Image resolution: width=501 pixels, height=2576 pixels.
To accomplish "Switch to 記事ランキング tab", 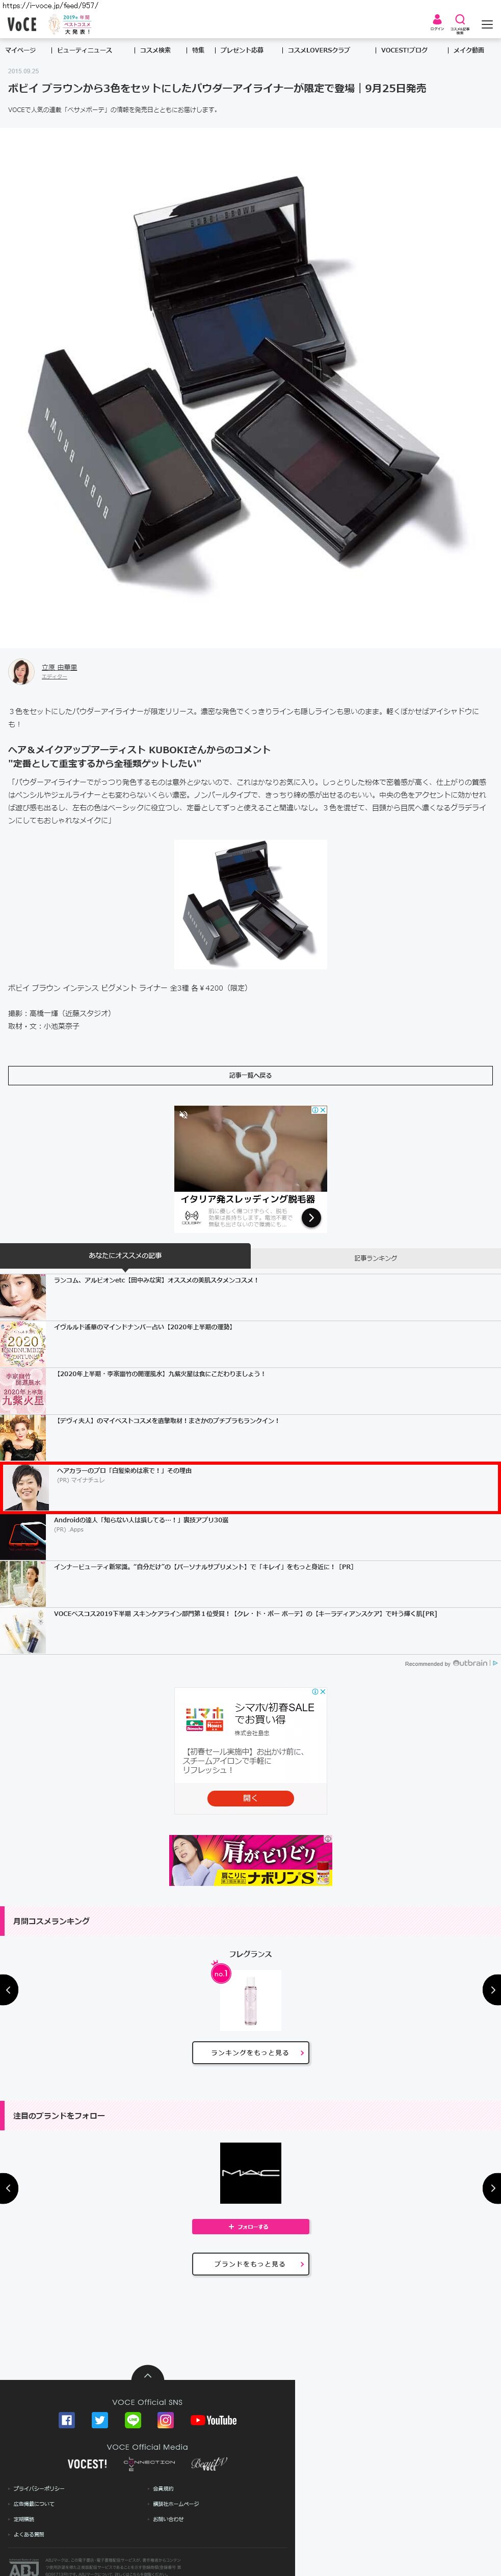I will (375, 1257).
